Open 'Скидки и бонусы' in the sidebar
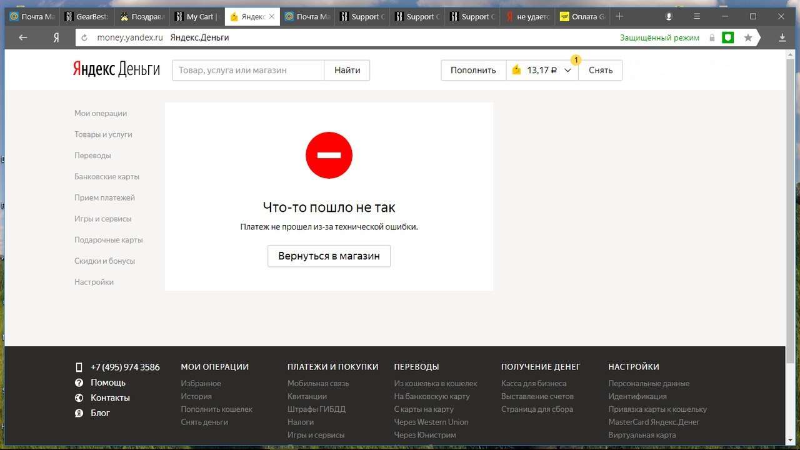 click(x=104, y=261)
